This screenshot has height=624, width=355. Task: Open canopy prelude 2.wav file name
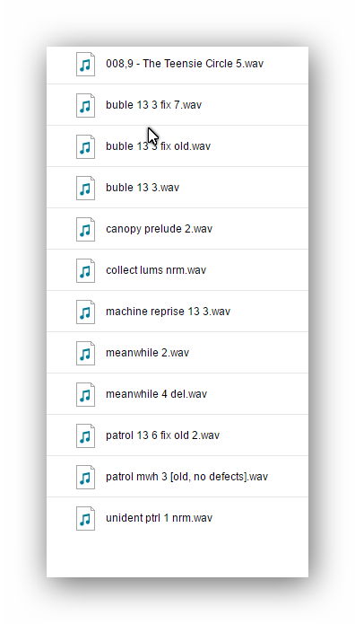[x=159, y=229]
